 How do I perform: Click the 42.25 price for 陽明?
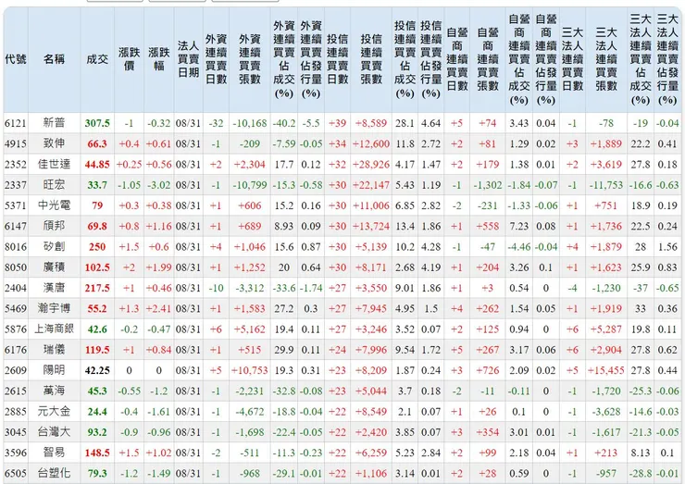coord(97,371)
